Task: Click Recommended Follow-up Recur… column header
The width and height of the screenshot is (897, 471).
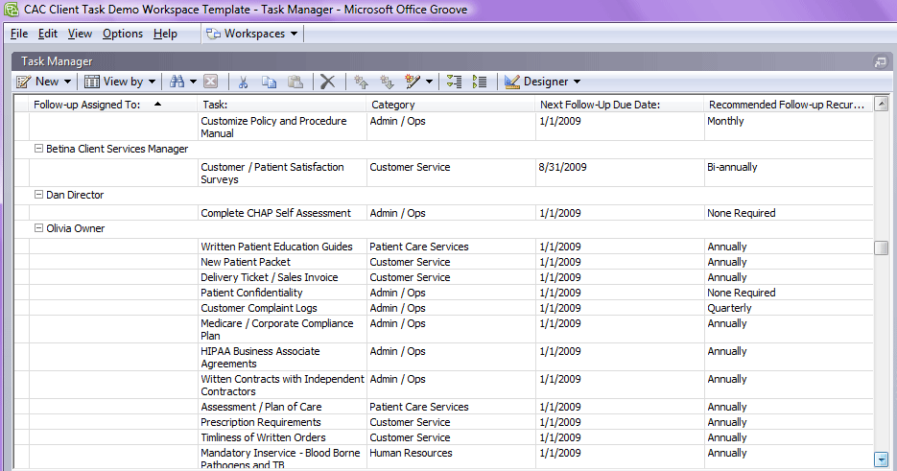Action: pos(789,105)
